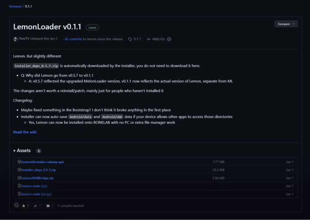This screenshot has width=310, height=220.
Task: Download LemonADBBridge.zip
Action: (x=38, y=178)
